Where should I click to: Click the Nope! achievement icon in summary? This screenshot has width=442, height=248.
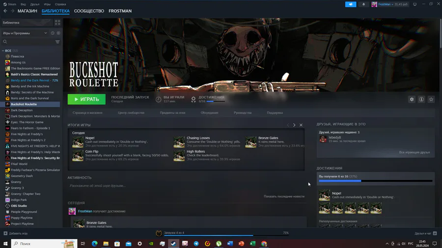click(78, 142)
